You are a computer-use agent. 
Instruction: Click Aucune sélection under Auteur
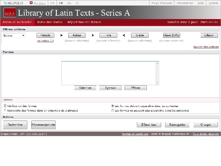pyautogui.click(x=77, y=41)
